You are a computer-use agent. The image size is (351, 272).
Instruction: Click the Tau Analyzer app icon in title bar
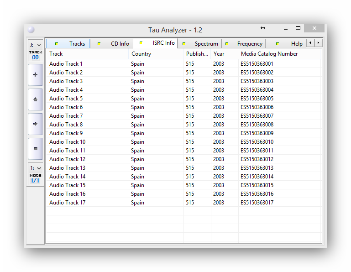point(31,30)
